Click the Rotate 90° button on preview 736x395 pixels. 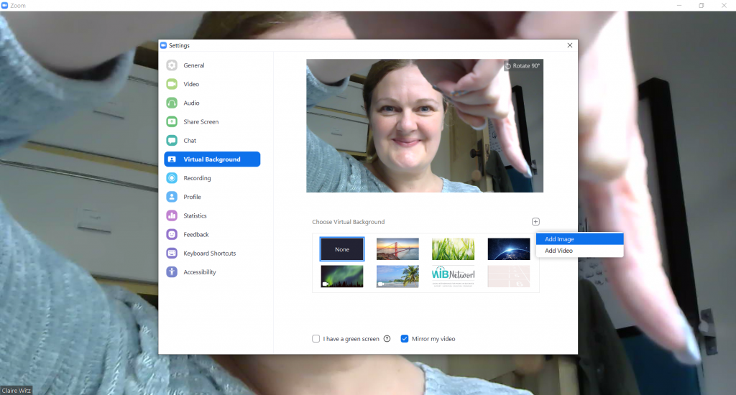[x=523, y=66]
